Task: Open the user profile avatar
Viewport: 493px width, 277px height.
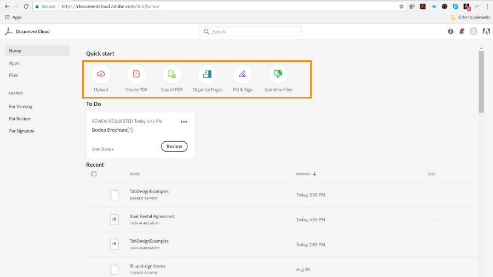Action: (x=473, y=31)
